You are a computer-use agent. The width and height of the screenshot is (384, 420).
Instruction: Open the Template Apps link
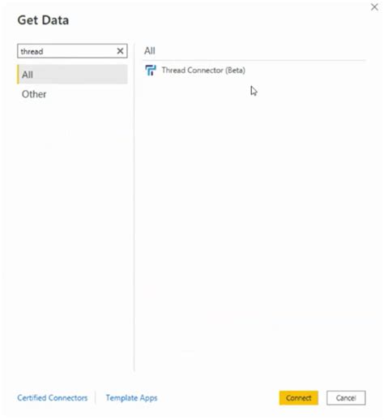pos(131,397)
